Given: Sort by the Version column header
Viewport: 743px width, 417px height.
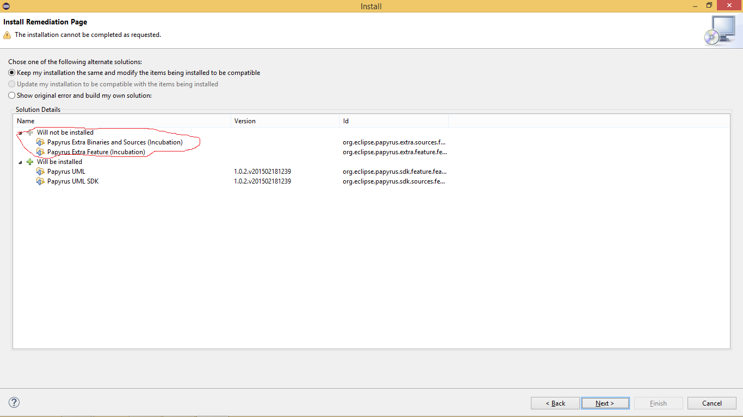Looking at the screenshot, I should [286, 121].
